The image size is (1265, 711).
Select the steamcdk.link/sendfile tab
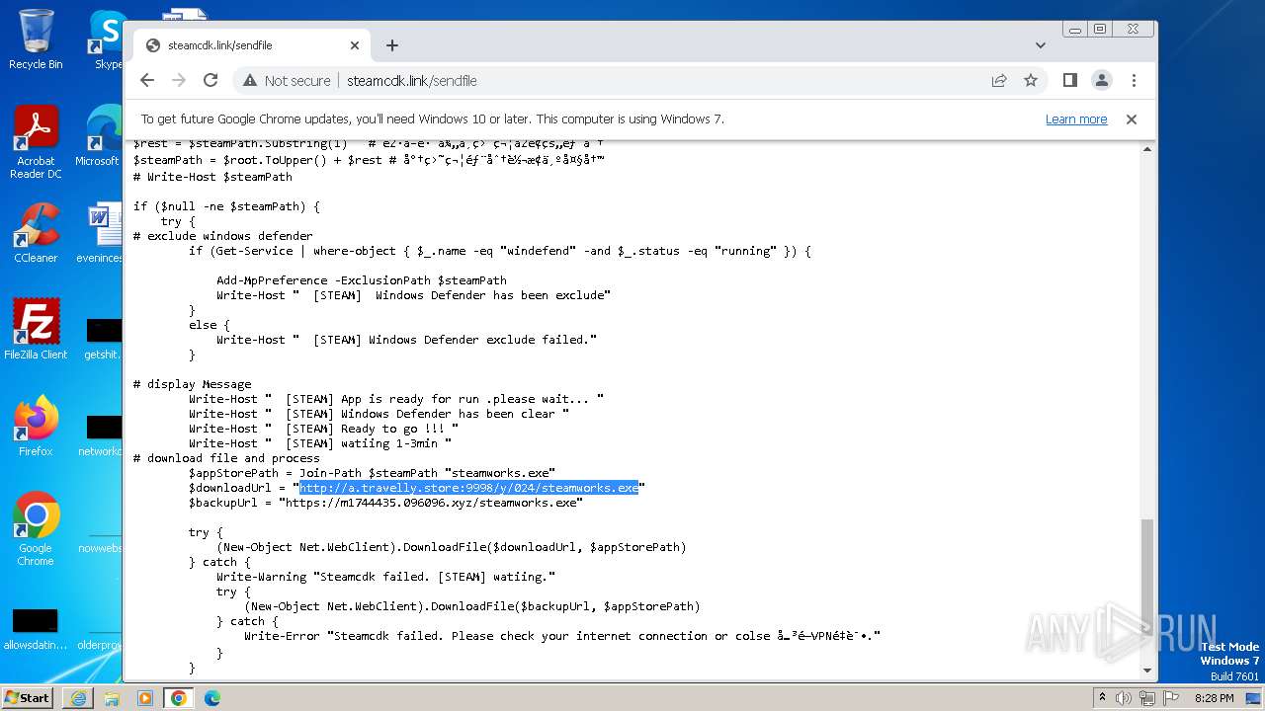point(252,45)
